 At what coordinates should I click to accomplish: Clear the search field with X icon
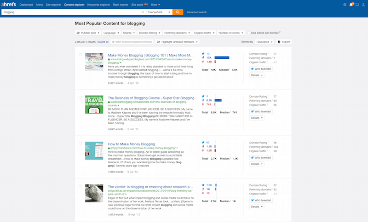(x=143, y=12)
